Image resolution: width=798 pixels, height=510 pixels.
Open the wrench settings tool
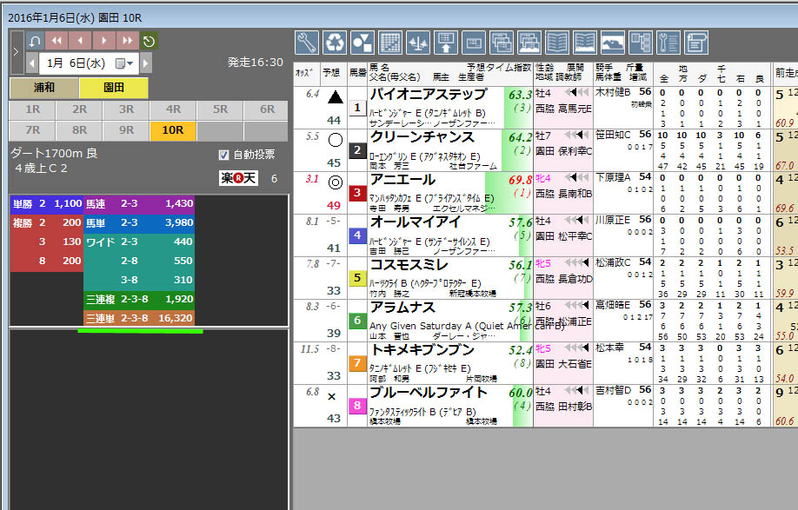[307, 42]
